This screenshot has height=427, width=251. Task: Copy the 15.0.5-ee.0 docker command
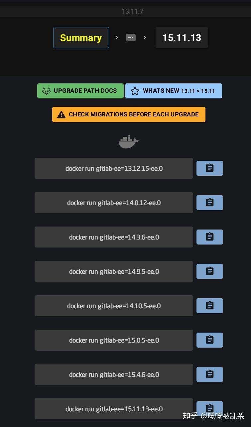tap(209, 340)
